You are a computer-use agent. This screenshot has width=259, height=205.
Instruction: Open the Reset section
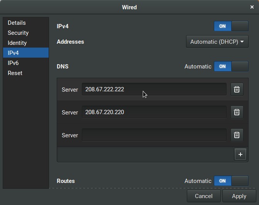coord(15,73)
